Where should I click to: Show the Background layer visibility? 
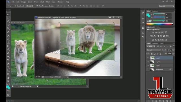tap(148, 69)
